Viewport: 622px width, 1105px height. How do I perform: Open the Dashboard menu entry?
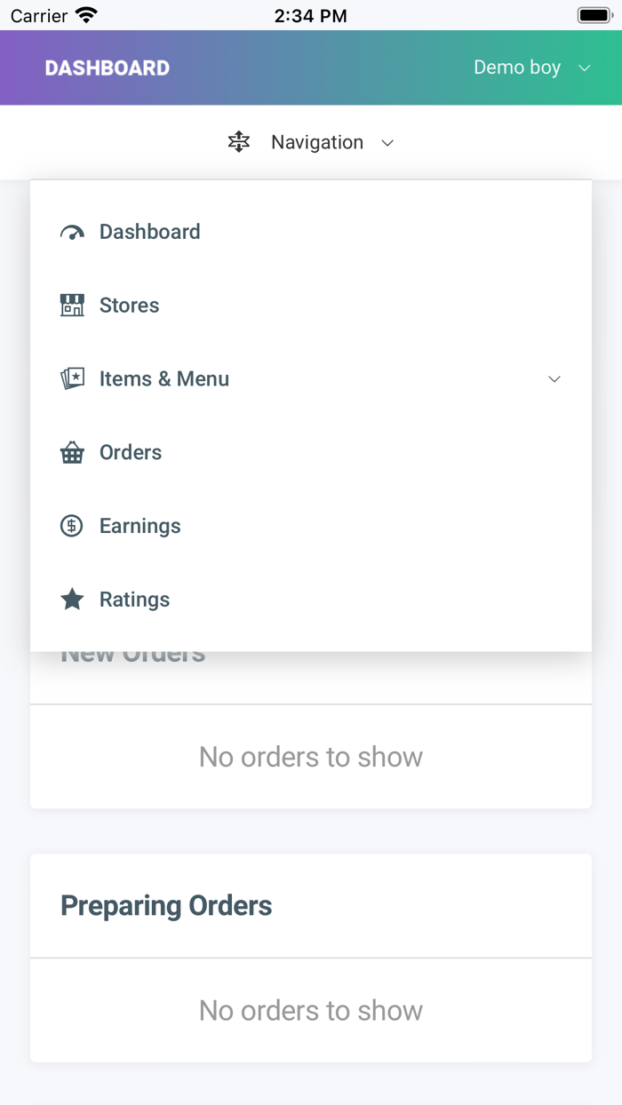149,232
